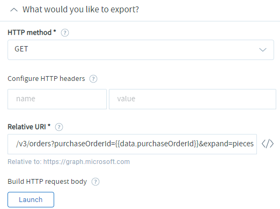Viewport: 280px width, 209px height.
Task: Open the HTTP method dropdown showing GET
Action: pos(141,50)
